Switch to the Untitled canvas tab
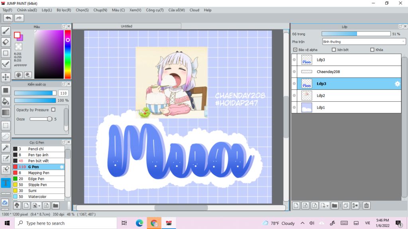This screenshot has width=408, height=229. [x=127, y=26]
